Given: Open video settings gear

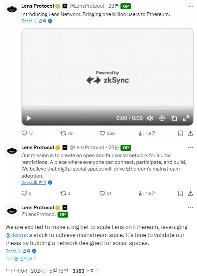Looking at the screenshot, I should 162,118.
